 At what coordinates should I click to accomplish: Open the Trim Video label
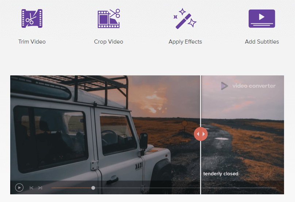coord(32,42)
